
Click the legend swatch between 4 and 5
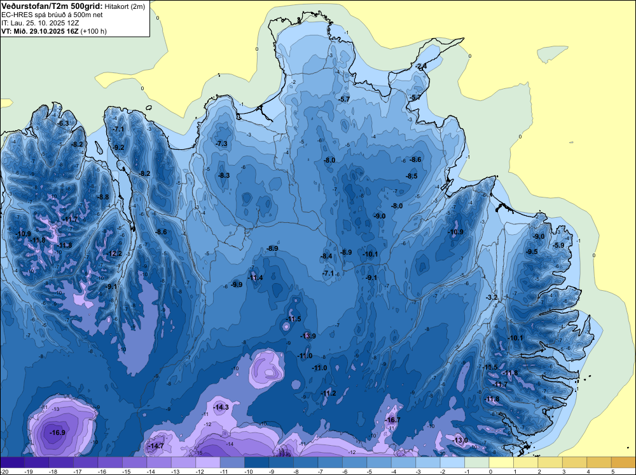599,462
